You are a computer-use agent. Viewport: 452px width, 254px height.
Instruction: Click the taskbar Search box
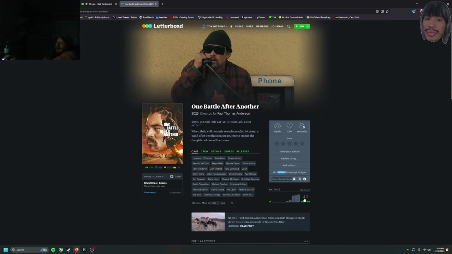tap(29, 250)
